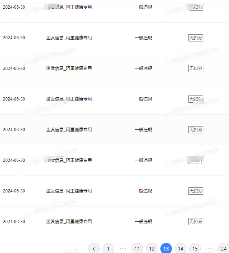Jump to last page 24
This screenshot has height=253, width=229.
coord(224,249)
